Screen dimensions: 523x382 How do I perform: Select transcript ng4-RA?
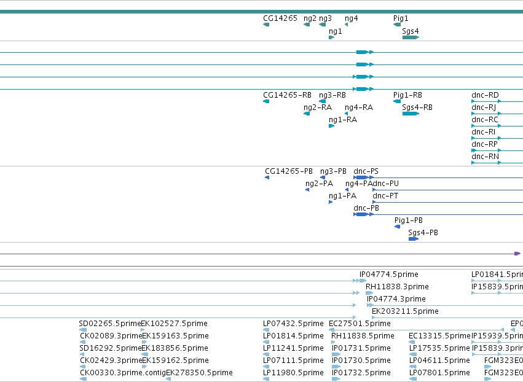359,107
